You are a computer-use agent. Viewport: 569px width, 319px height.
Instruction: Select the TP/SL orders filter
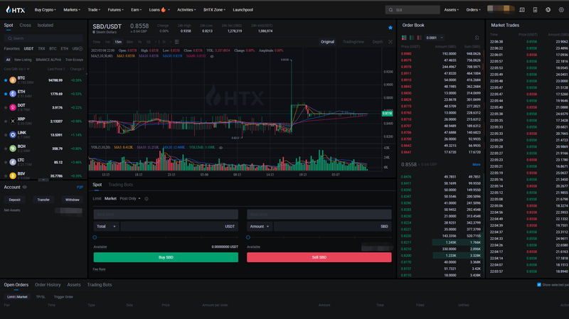click(x=41, y=297)
